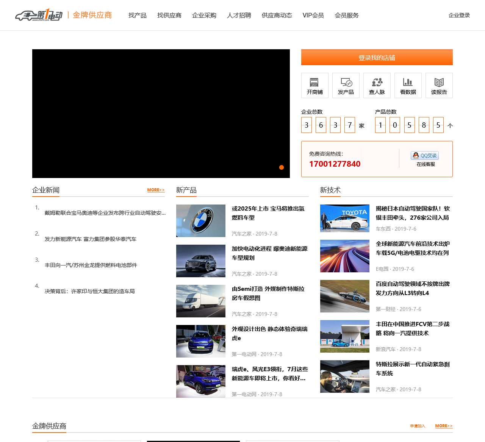Open the 在线客服 link
Image resolution: width=485 pixels, height=442 pixels.
(426, 164)
